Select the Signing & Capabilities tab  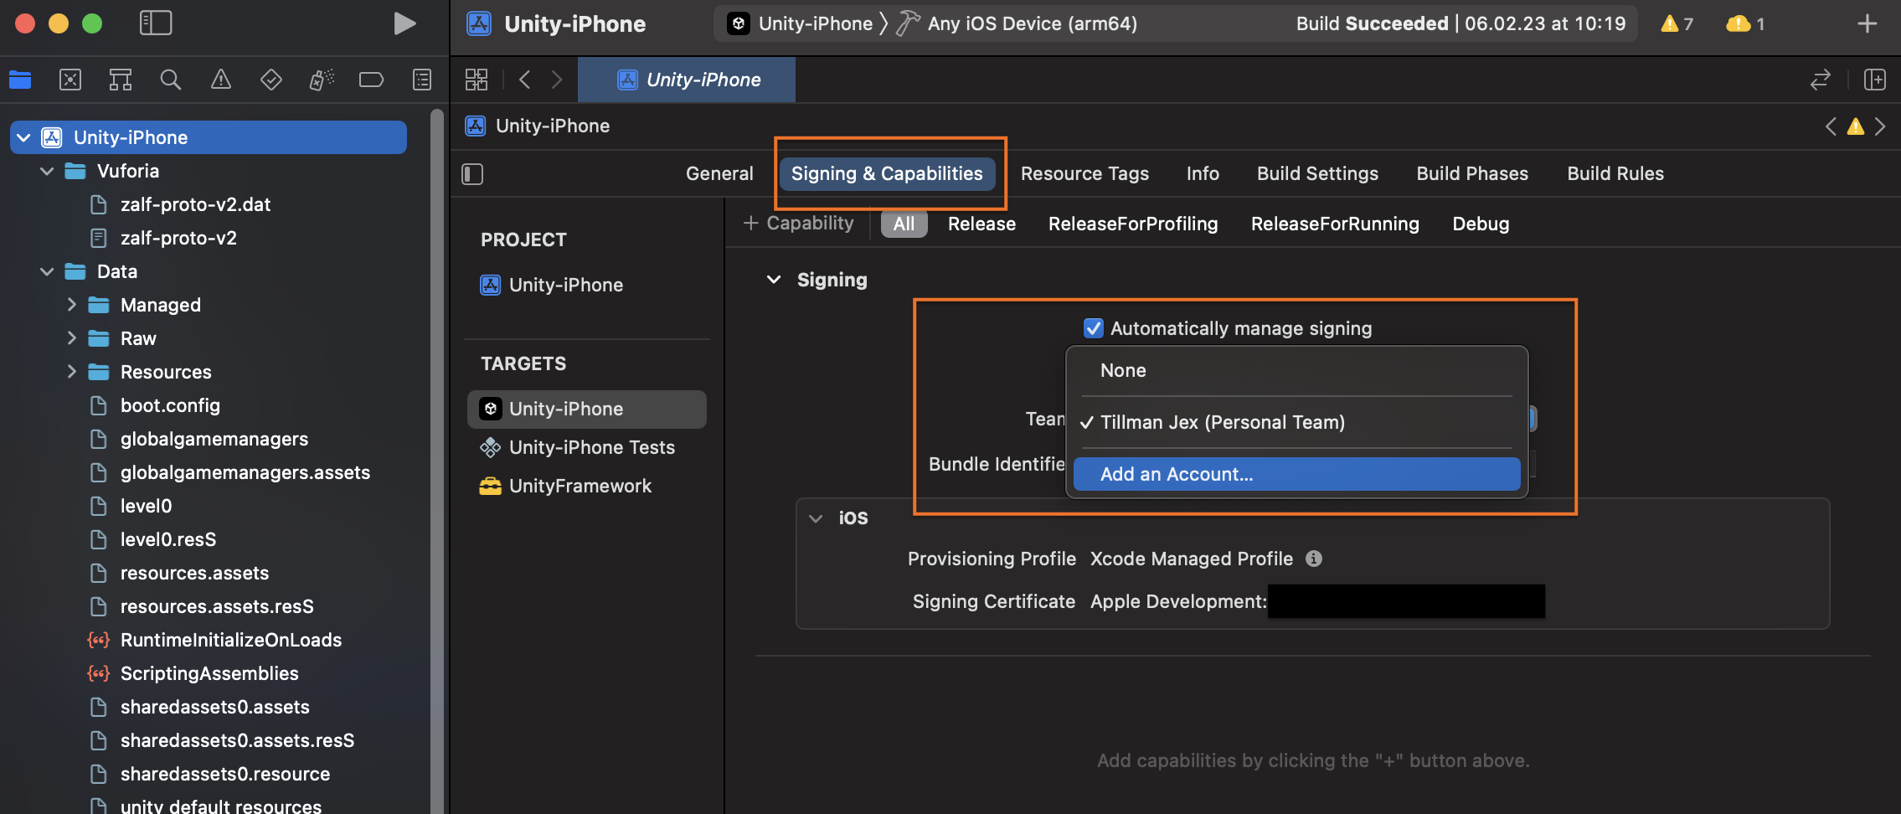click(x=887, y=173)
